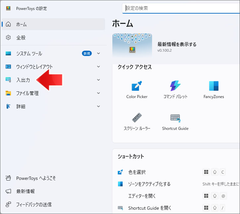Expand the 入出力 chevron
This screenshot has height=214, width=240.
(x=98, y=80)
